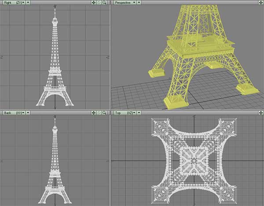Pan the Right (ZY) viewport with move icon
Image resolution: width=264 pixels, height=206 pixels.
tap(94, 2)
